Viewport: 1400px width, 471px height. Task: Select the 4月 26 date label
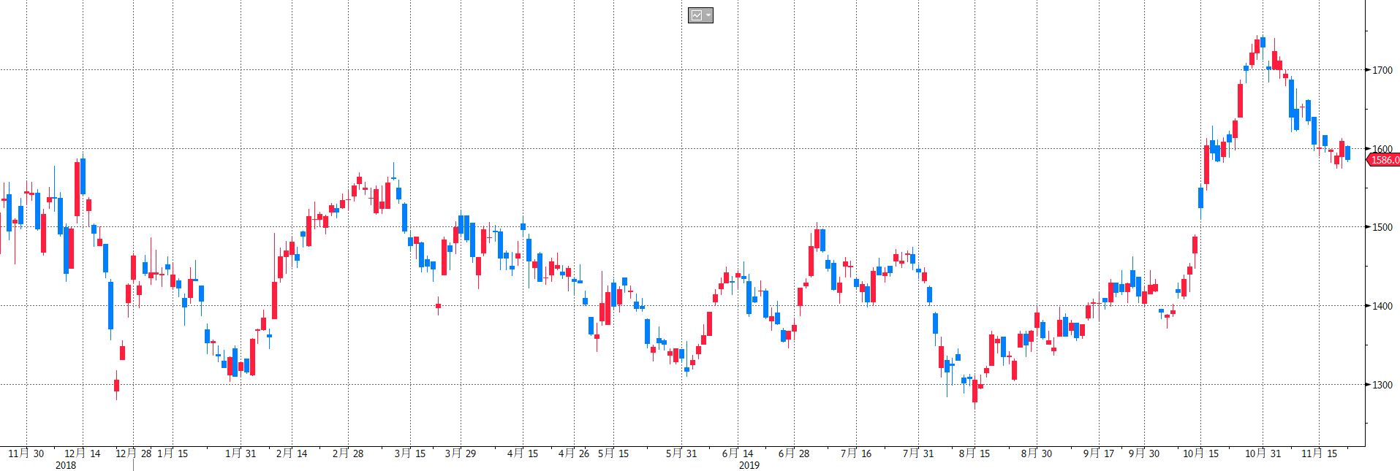[574, 453]
